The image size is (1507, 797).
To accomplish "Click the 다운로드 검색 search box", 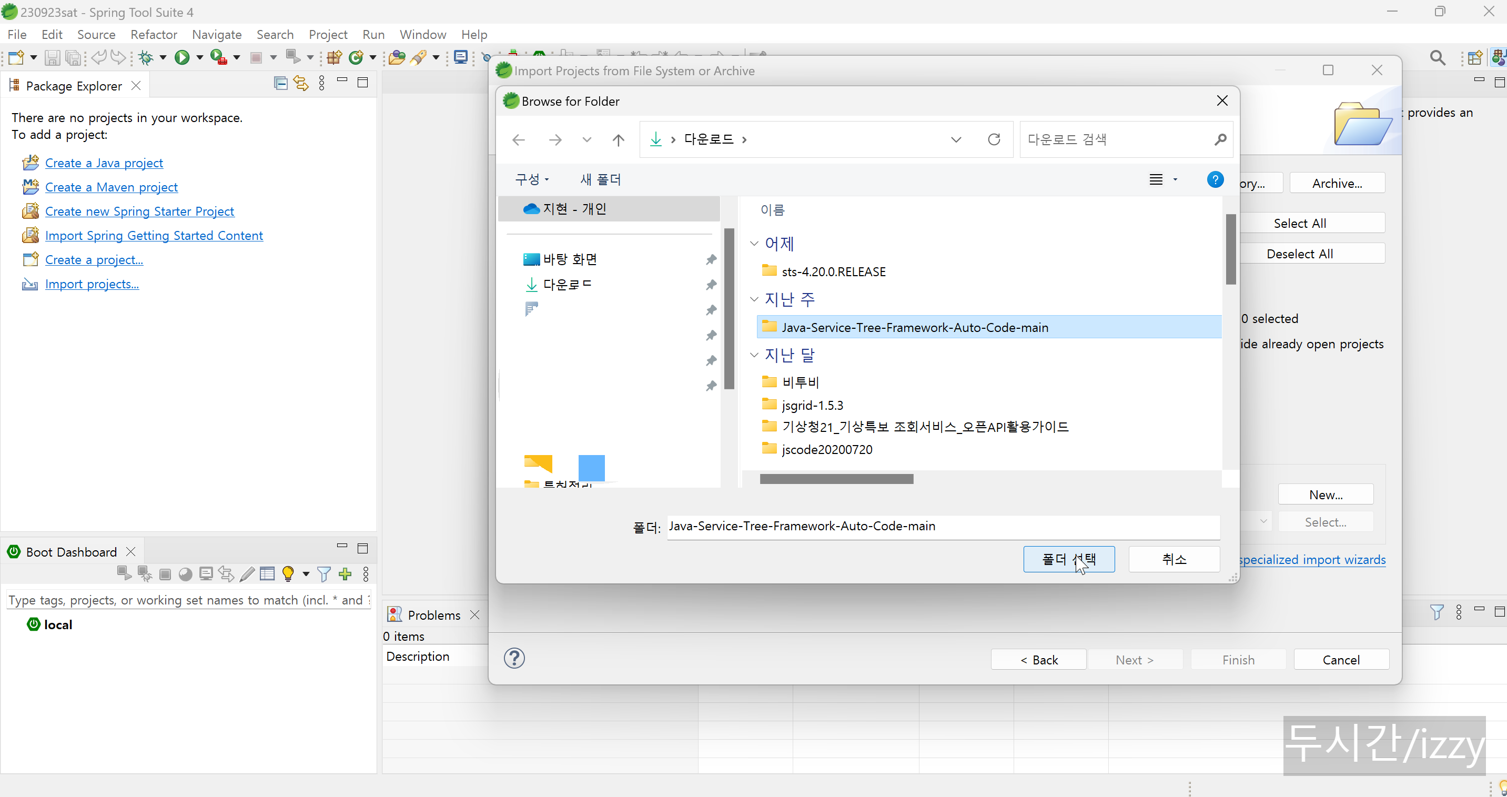I will [x=1126, y=139].
